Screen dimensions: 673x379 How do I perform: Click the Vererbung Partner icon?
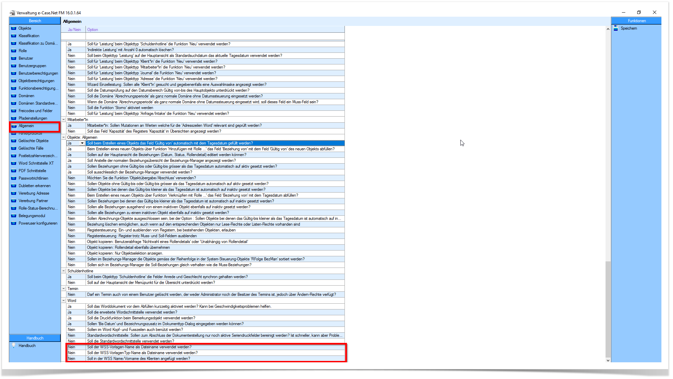coord(14,201)
